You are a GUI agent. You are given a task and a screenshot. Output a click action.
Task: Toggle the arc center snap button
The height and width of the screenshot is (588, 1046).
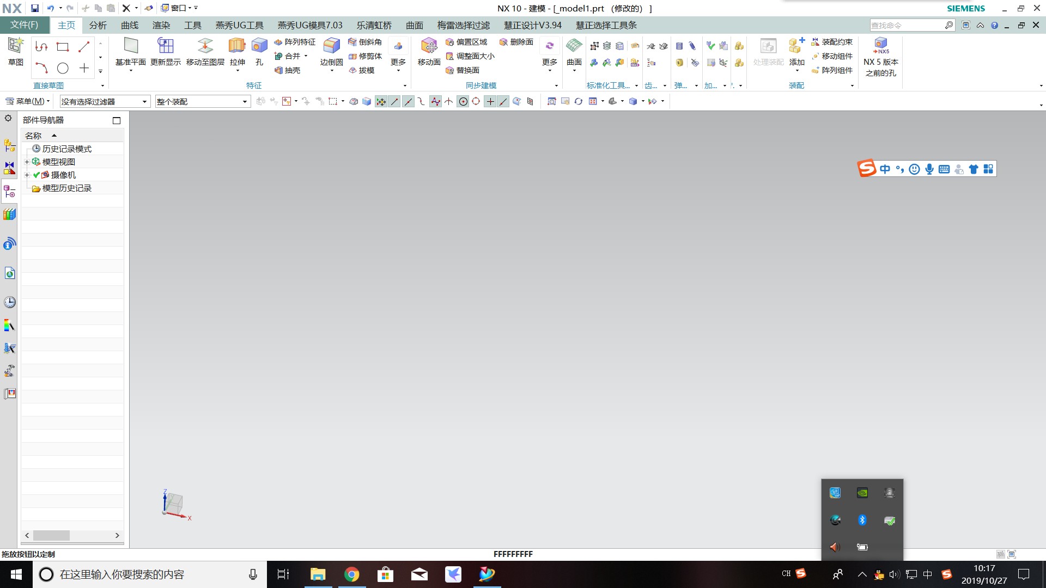(x=463, y=101)
